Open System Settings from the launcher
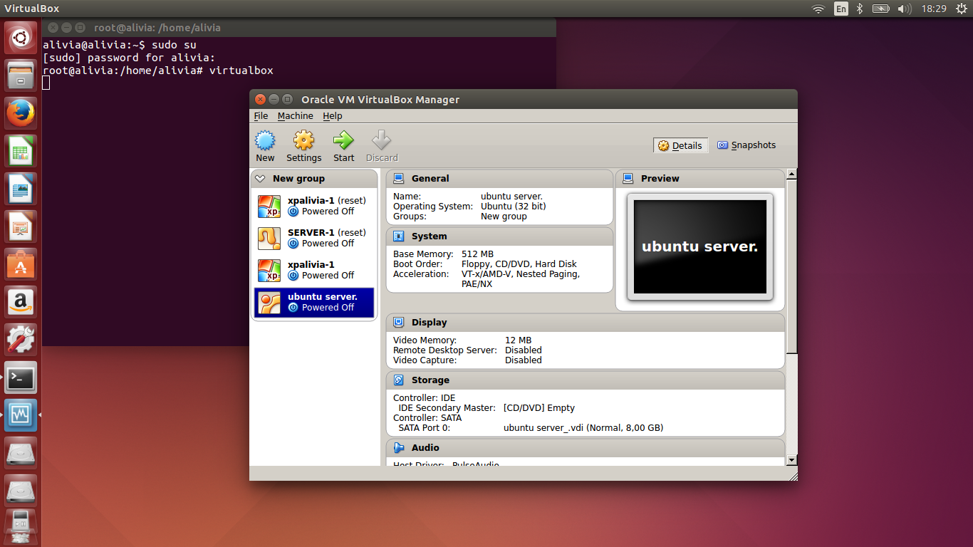This screenshot has height=547, width=973. (21, 339)
